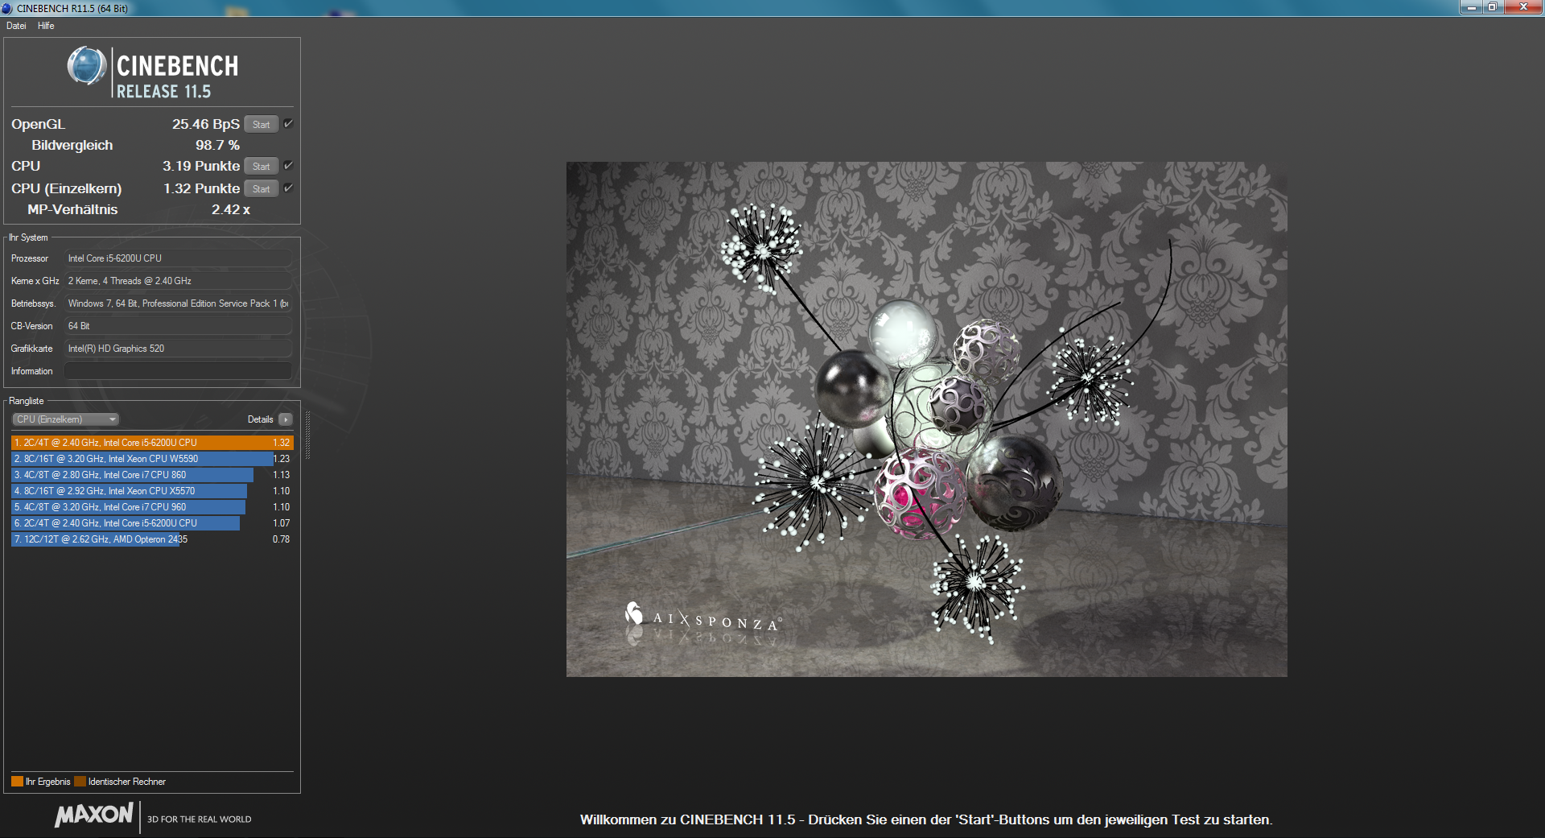The image size is (1545, 838).
Task: Click the 'Ihr Ergebnis' legend label
Action: 47,782
